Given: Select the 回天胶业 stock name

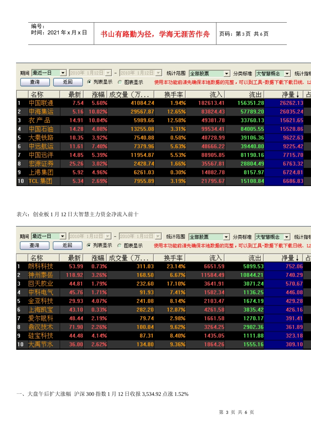Looking at the screenshot, I should point(41,283).
